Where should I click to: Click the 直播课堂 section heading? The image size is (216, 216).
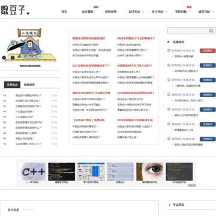click(x=178, y=42)
